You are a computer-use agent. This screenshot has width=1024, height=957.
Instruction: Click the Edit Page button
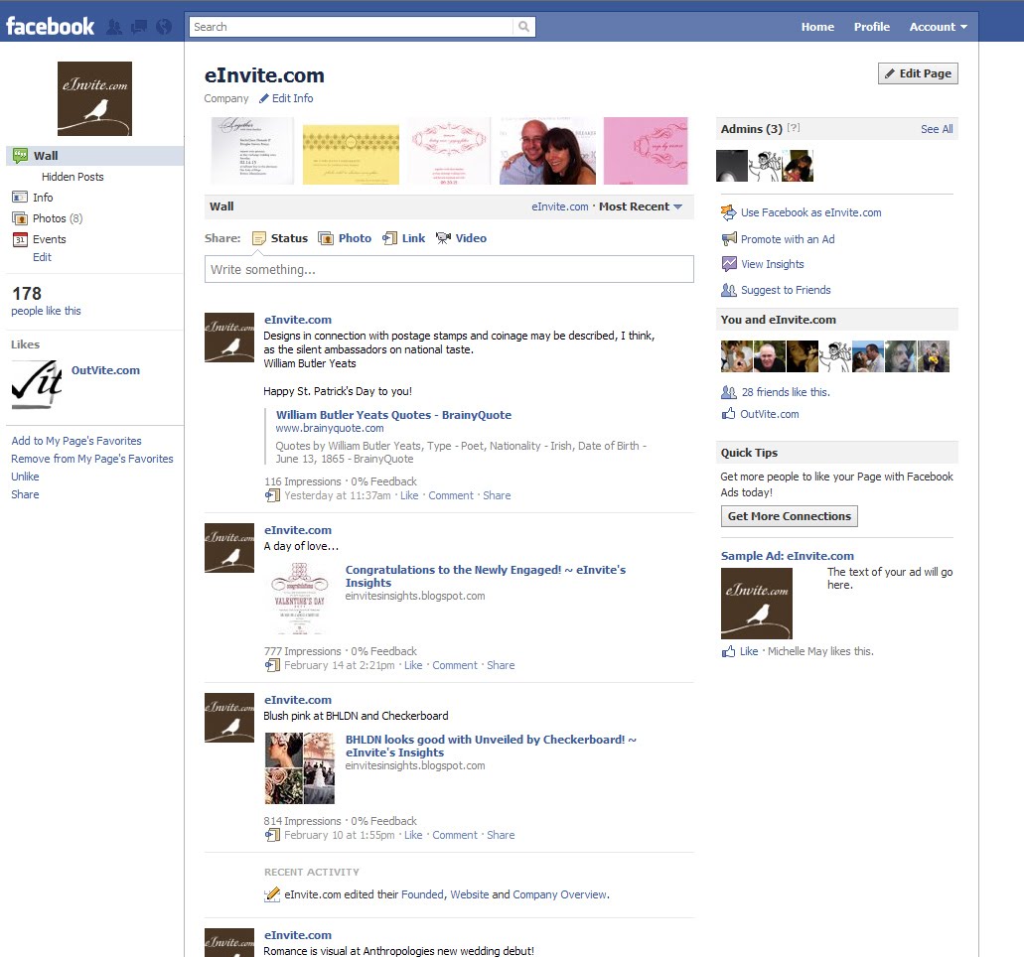(x=918, y=73)
